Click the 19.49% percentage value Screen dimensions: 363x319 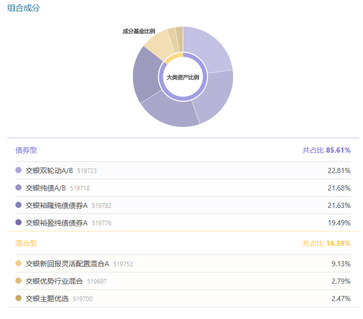pyautogui.click(x=339, y=223)
